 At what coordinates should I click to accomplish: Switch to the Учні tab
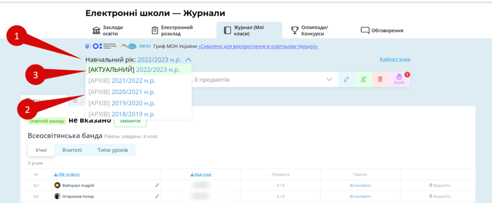pyautogui.click(x=41, y=150)
